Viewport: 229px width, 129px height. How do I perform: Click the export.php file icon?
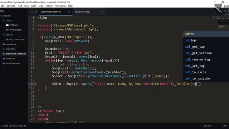(x=4, y=44)
